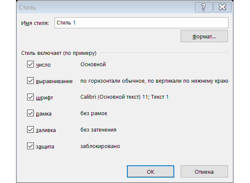
Task: Cancel the dialog with Отмена
Action: (204, 172)
